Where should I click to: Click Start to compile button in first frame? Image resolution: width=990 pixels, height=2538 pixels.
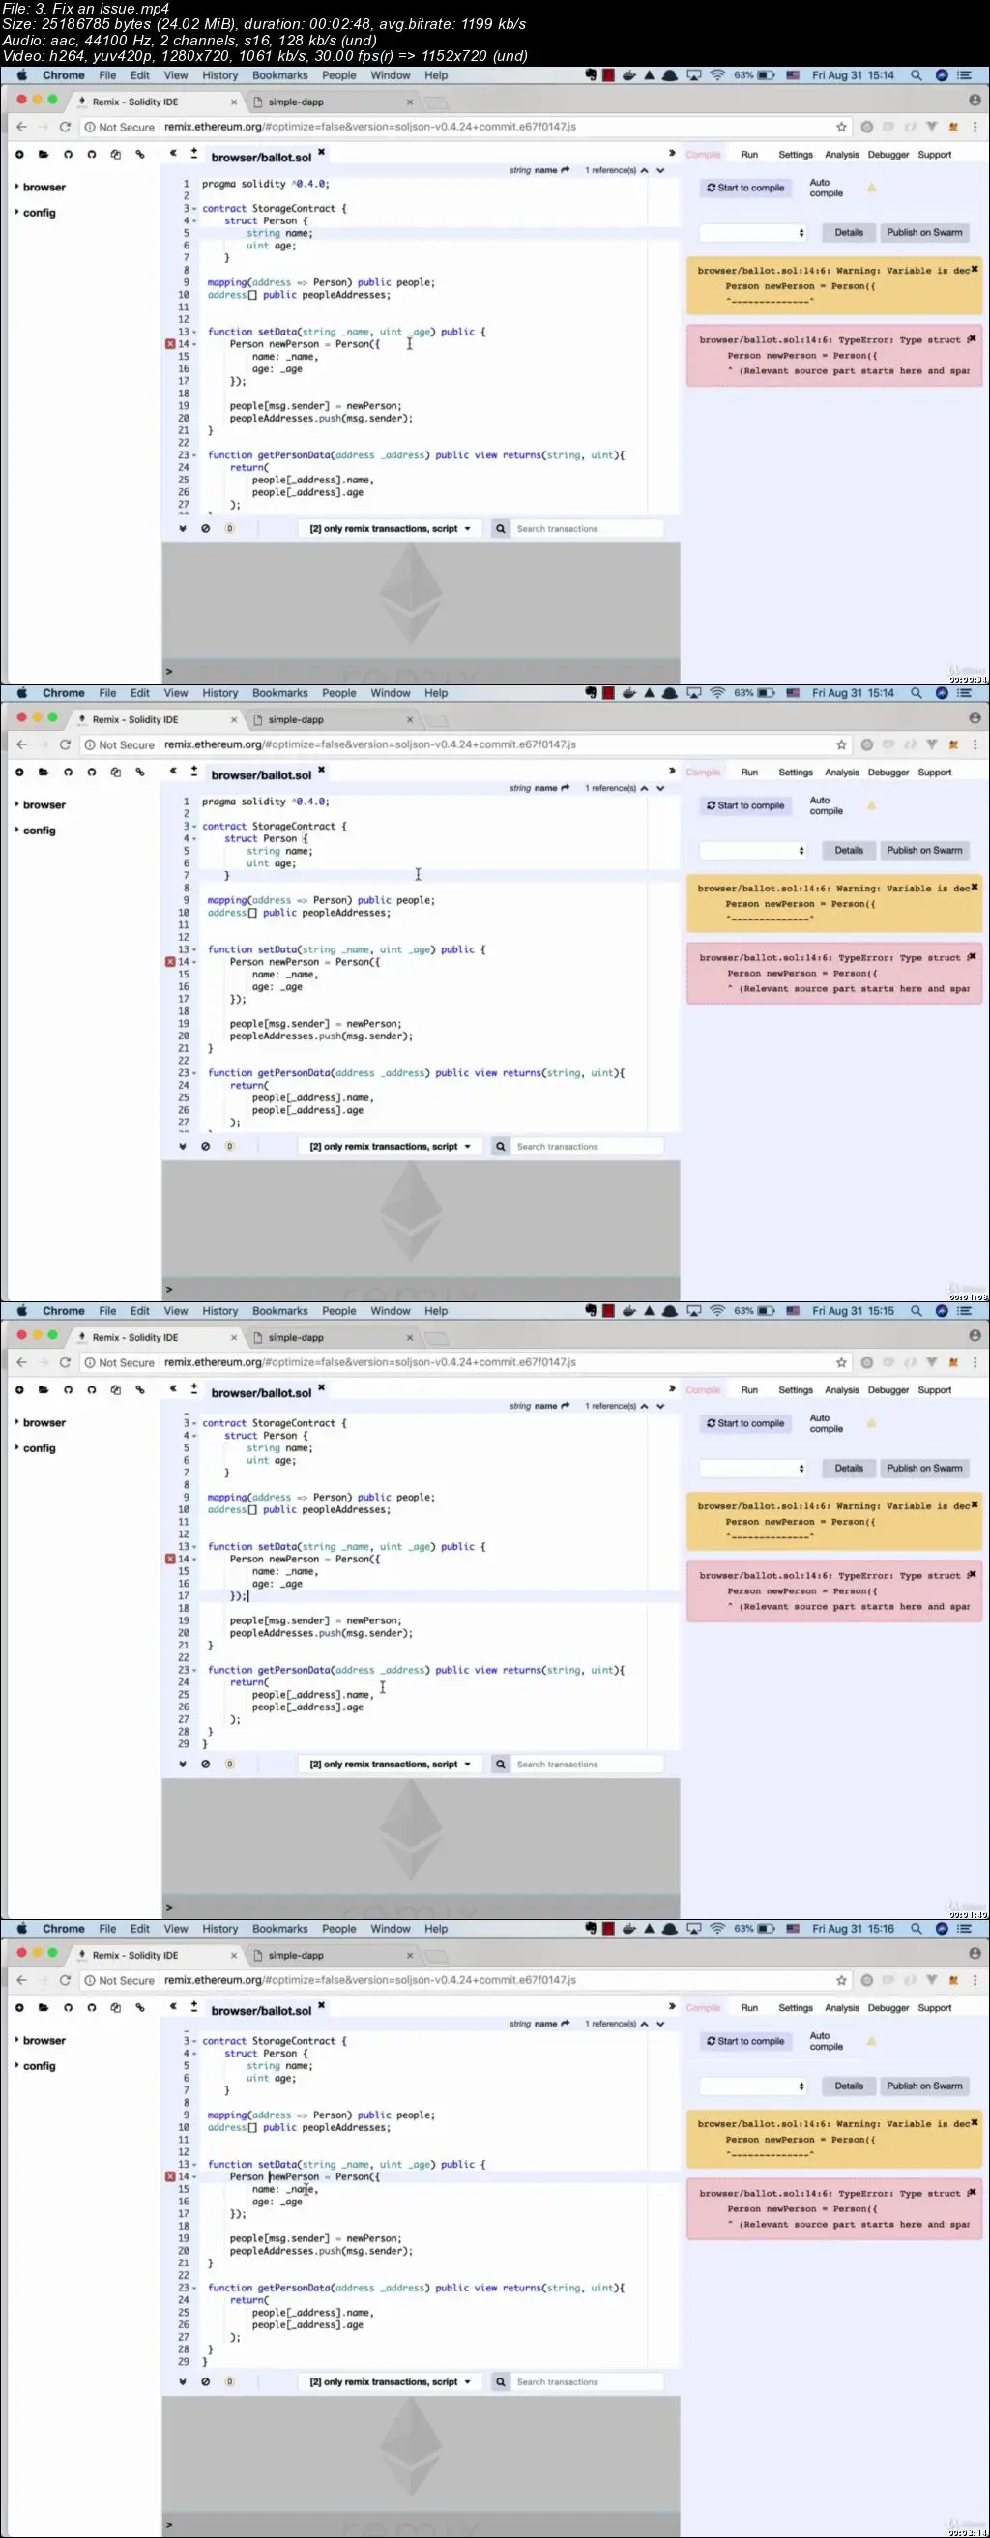pos(745,188)
